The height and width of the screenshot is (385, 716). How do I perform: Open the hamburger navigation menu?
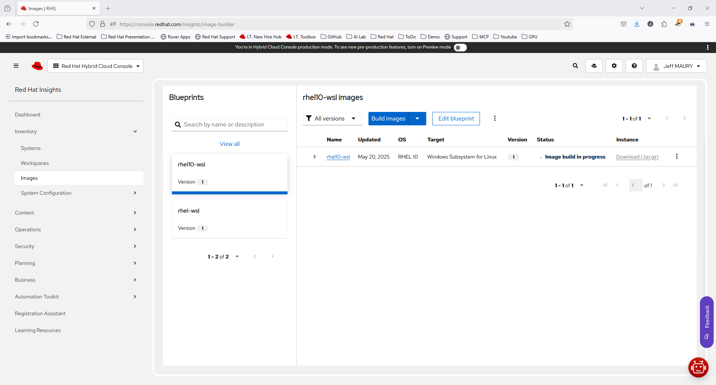(x=16, y=66)
